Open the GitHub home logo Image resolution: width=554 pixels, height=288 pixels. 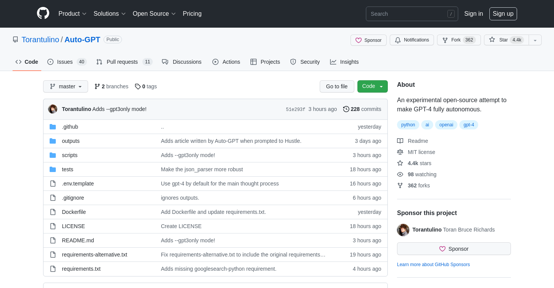[43, 13]
